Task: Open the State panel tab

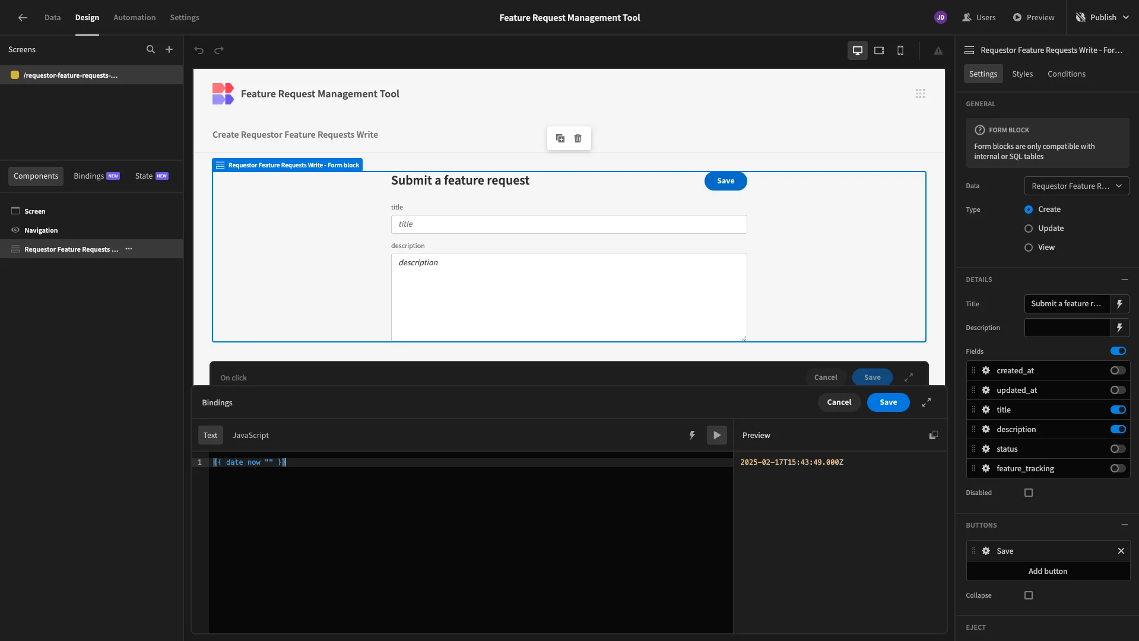Action: 151,176
